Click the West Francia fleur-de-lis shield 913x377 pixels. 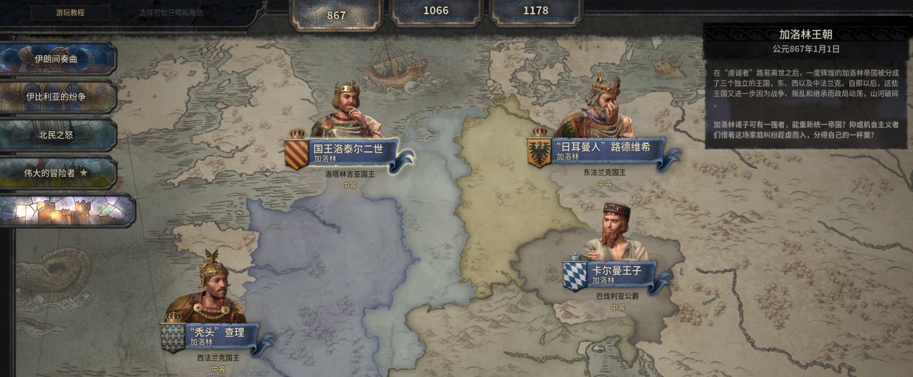[173, 336]
